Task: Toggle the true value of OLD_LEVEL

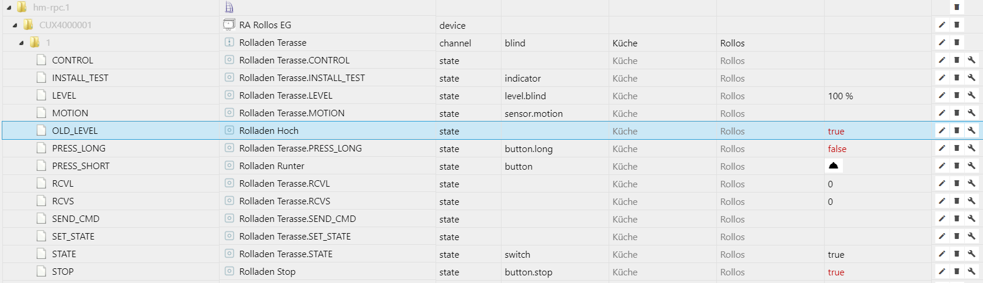Action: tap(836, 131)
